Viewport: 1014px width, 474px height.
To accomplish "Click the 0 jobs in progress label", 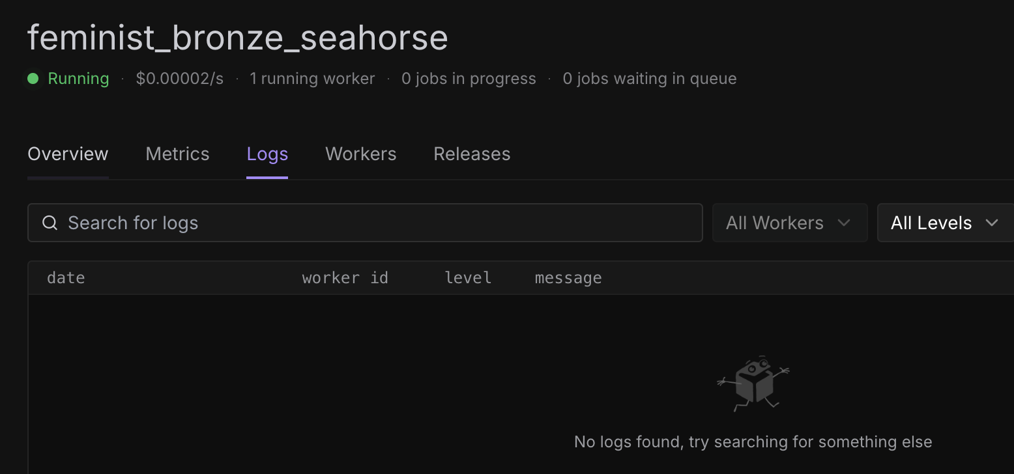I will pyautogui.click(x=469, y=79).
